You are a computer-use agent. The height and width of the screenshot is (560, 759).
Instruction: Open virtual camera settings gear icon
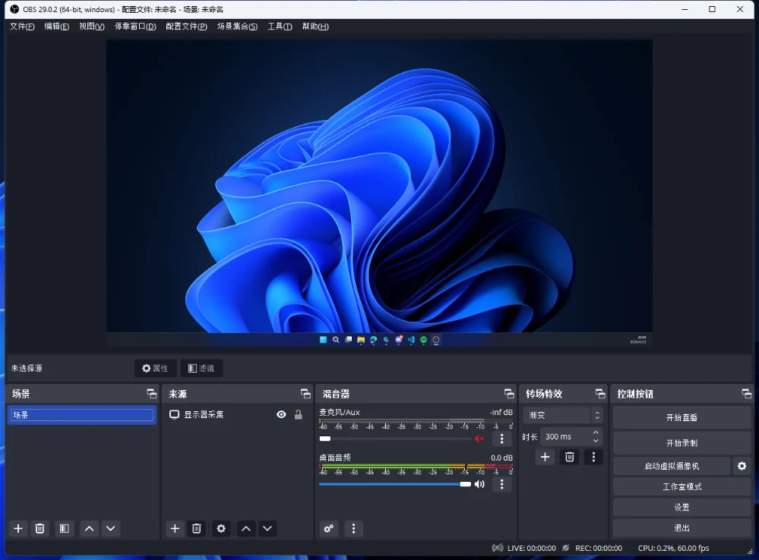742,466
